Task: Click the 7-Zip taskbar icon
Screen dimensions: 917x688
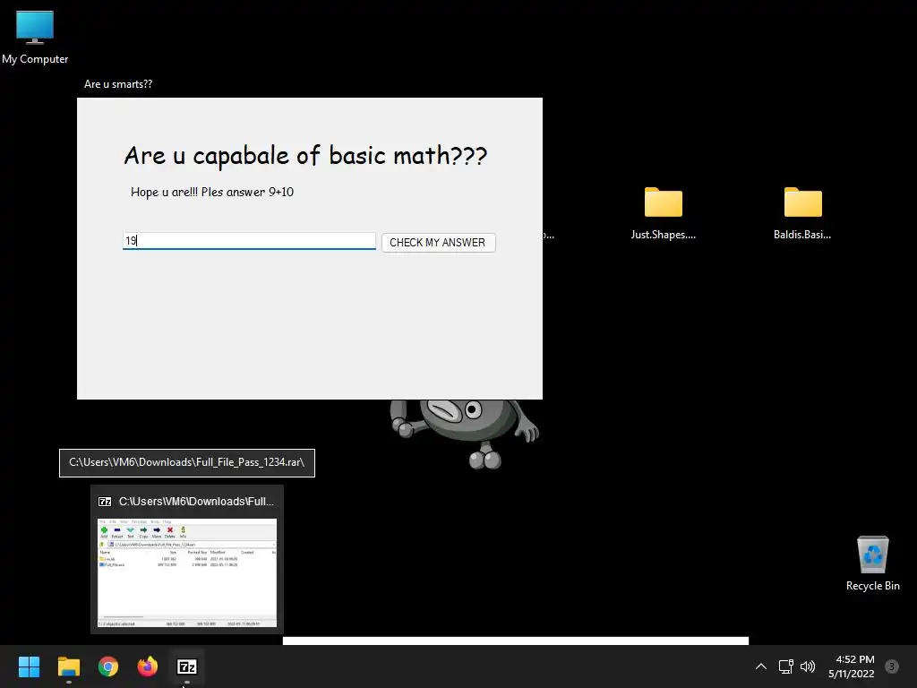Action: tap(187, 666)
